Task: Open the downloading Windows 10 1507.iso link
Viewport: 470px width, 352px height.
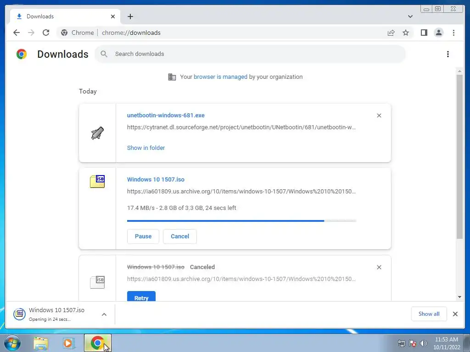Action: pos(156,180)
